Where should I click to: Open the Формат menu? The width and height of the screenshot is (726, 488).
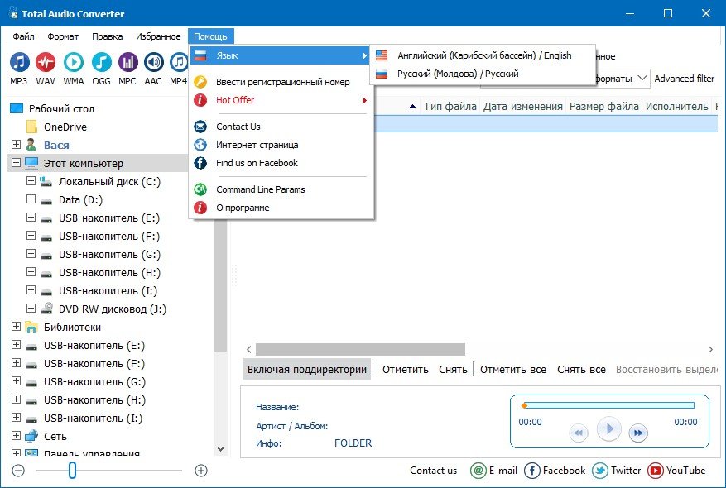click(63, 36)
